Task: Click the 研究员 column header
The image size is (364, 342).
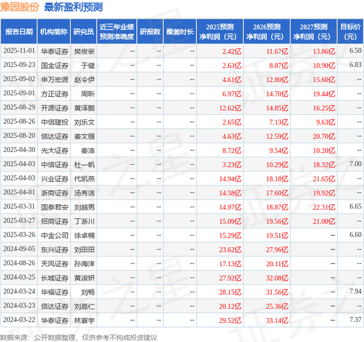Action: point(84,32)
